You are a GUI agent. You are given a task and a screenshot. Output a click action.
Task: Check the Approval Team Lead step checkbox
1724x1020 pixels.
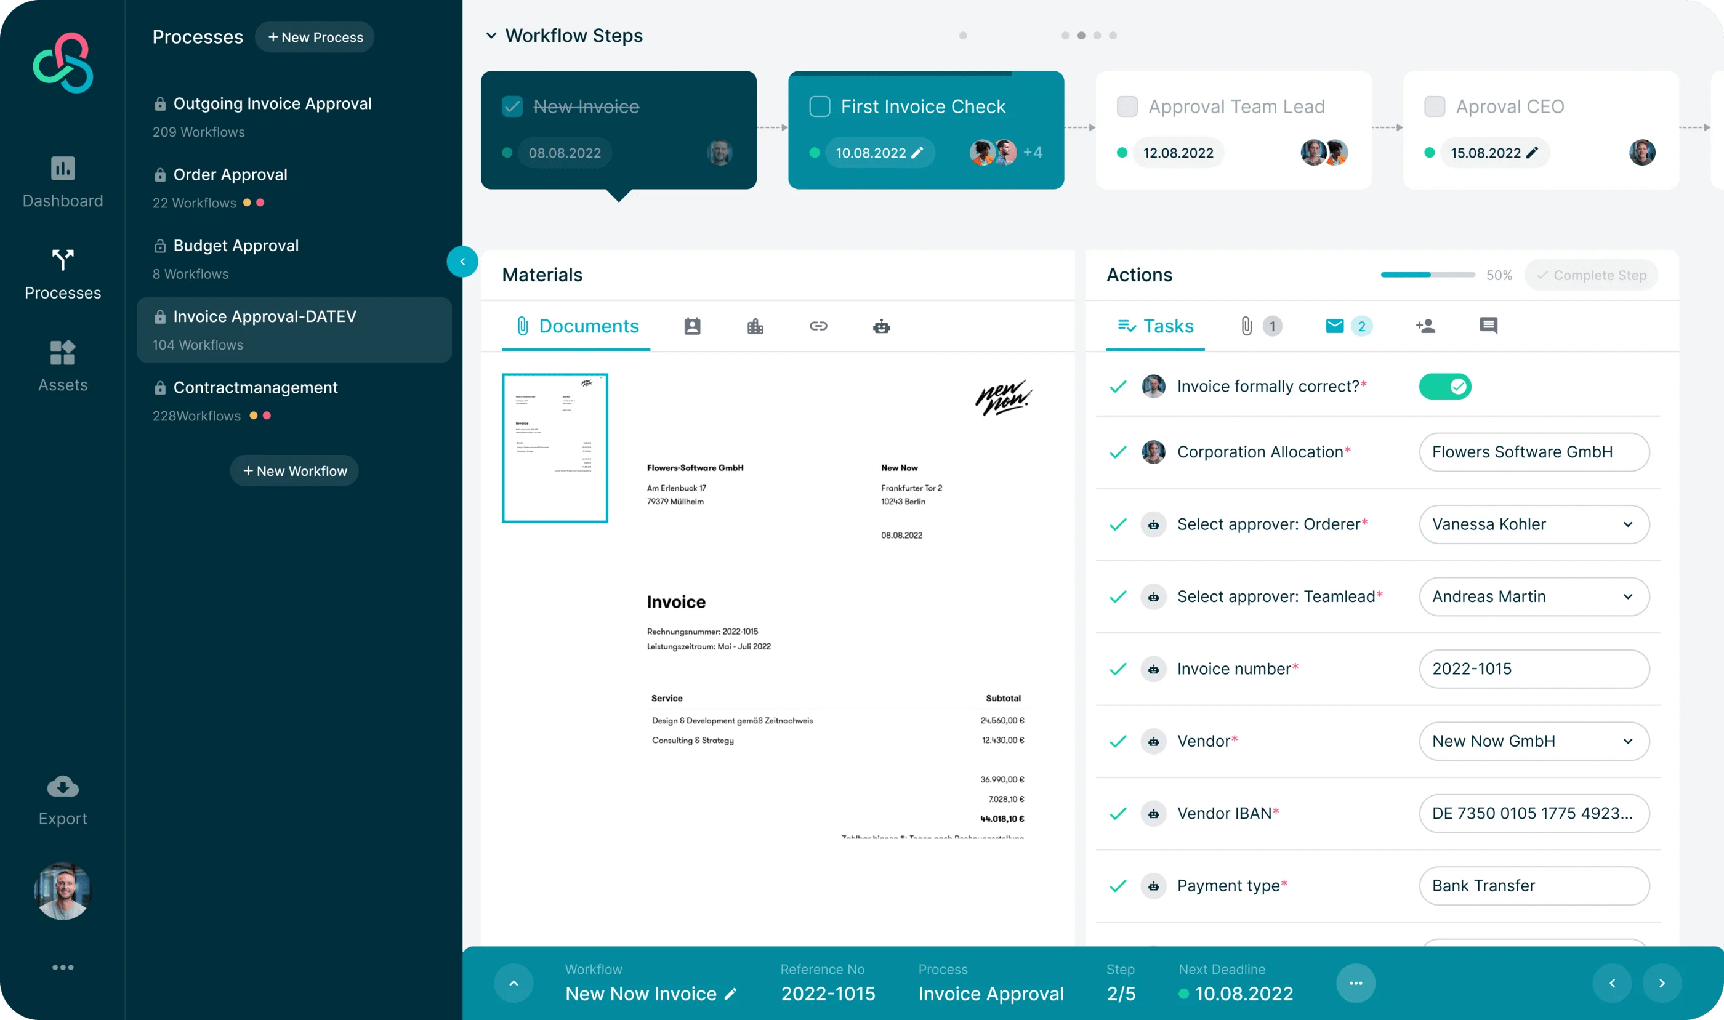click(x=1127, y=106)
